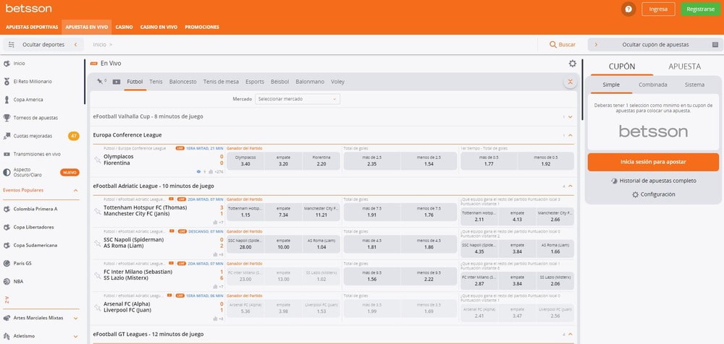Screen dimensions: 724x344
Task: Click 'Inicia sesión para apostar' button
Action: pos(653,163)
